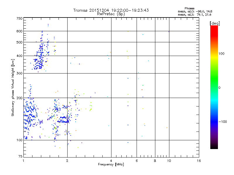
Task: Click the x-axis tick label '1'
Action: pyautogui.click(x=23, y=161)
